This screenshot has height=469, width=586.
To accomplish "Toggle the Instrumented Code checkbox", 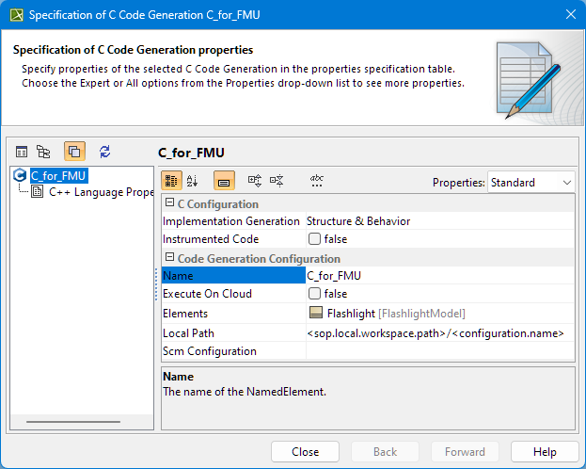I will click(x=315, y=239).
